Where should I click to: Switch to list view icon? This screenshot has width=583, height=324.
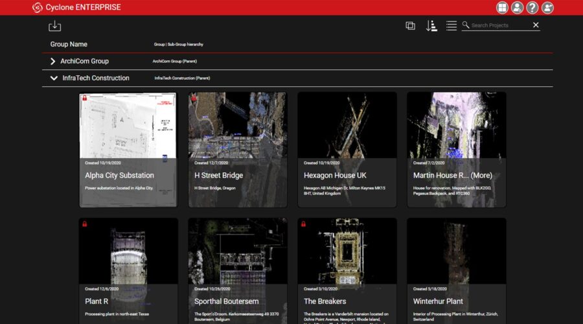click(452, 26)
